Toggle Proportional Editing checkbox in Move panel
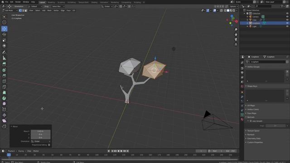This screenshot has height=163, width=290. click(49, 145)
